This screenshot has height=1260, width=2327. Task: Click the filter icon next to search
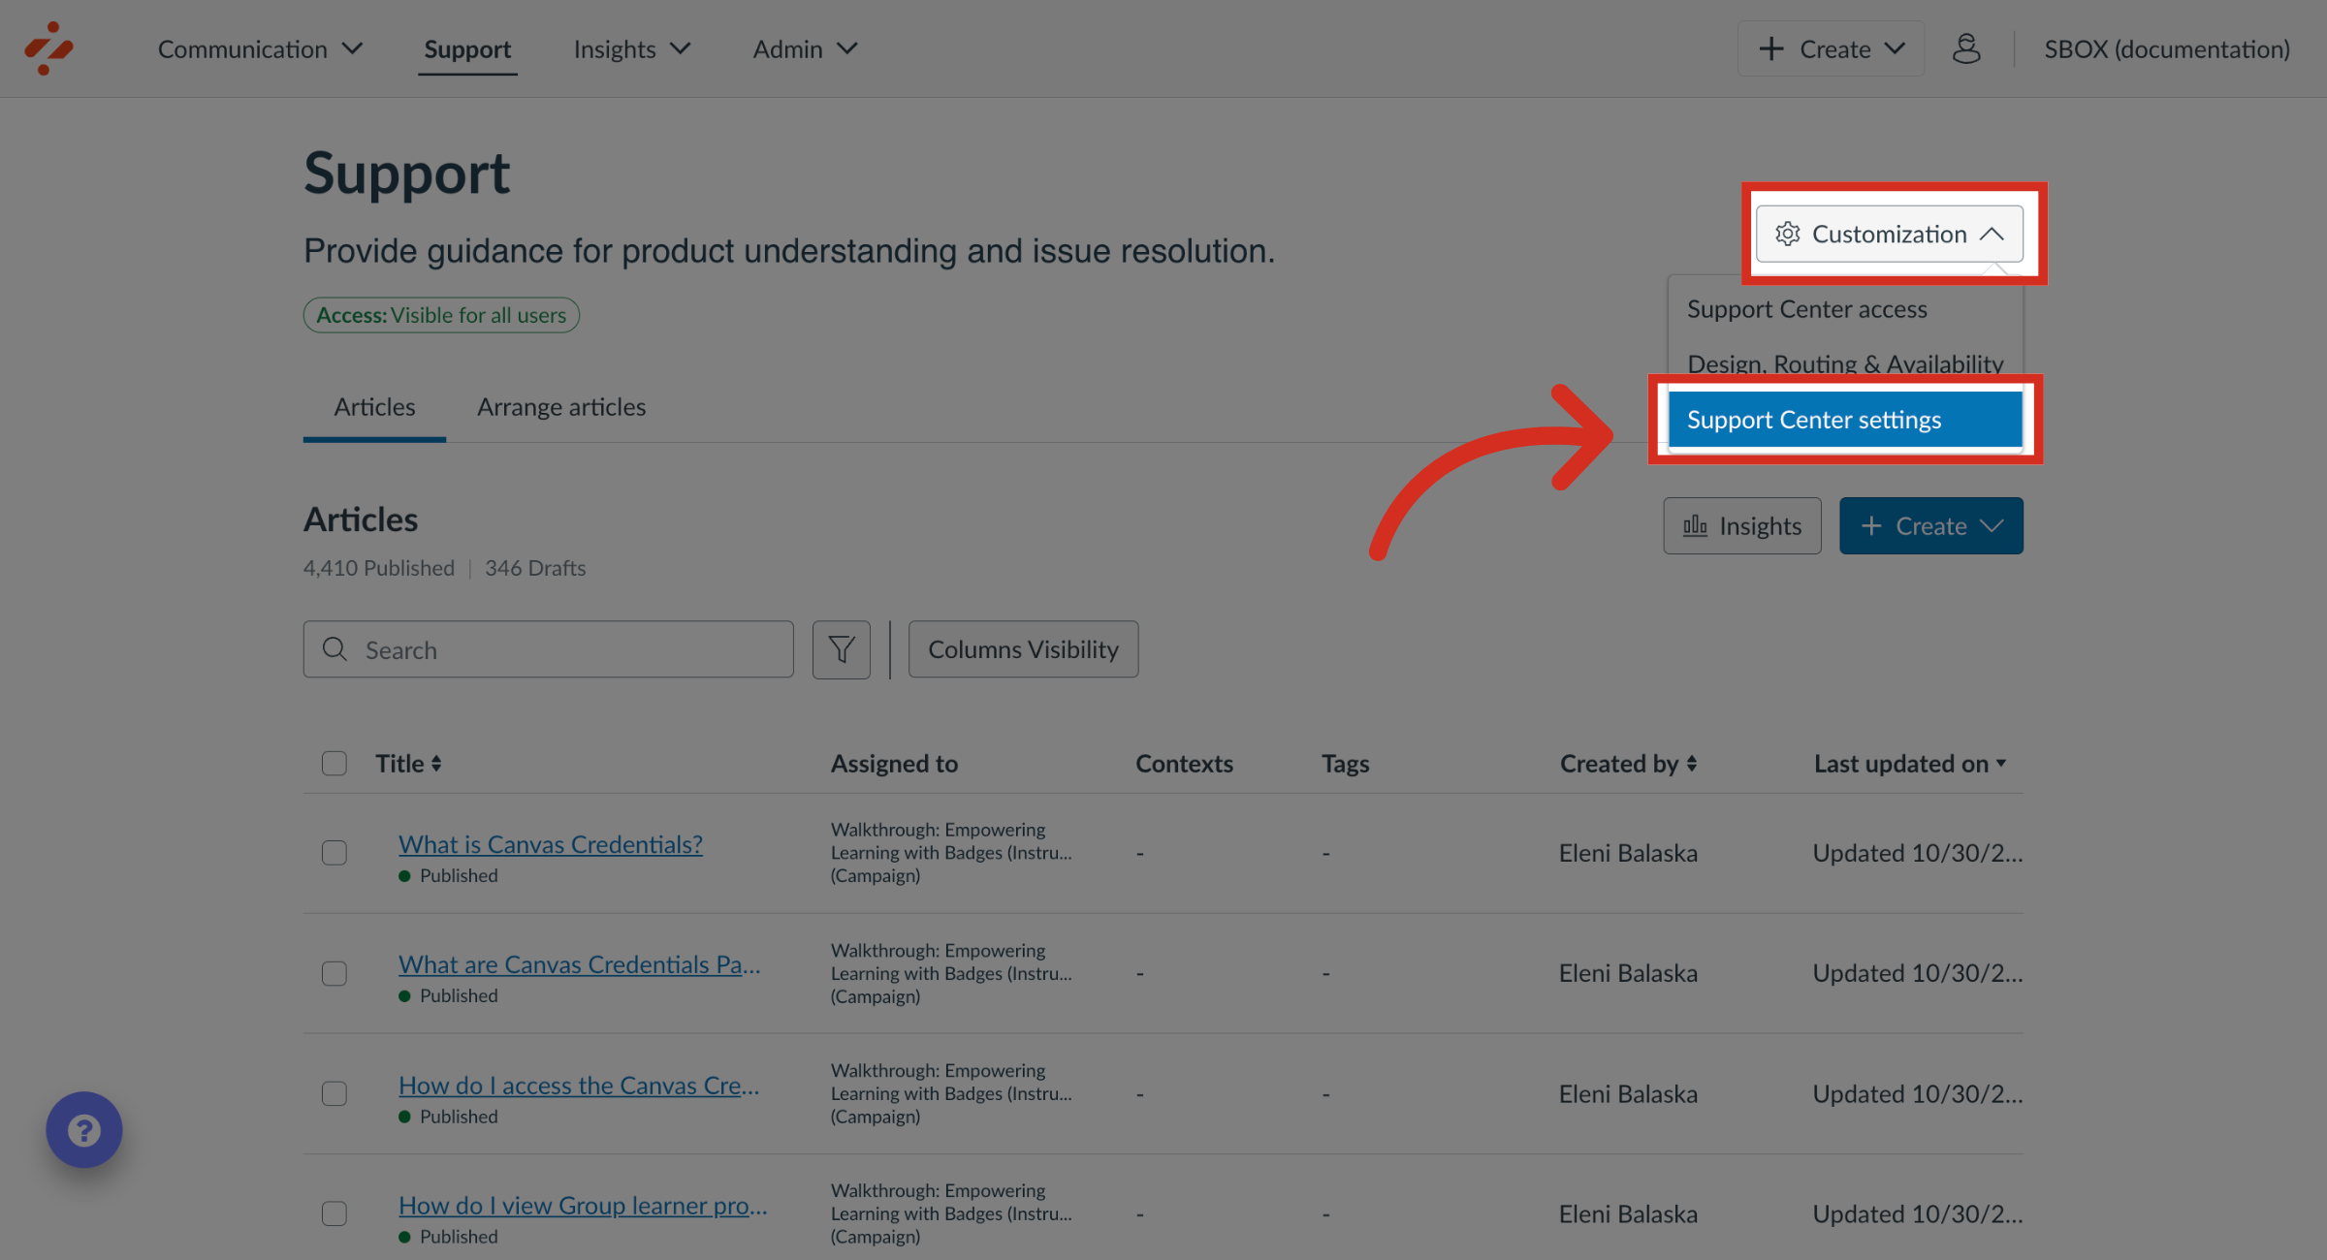coord(841,649)
